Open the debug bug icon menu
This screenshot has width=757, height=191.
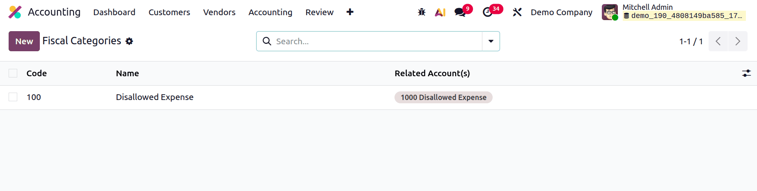(422, 12)
